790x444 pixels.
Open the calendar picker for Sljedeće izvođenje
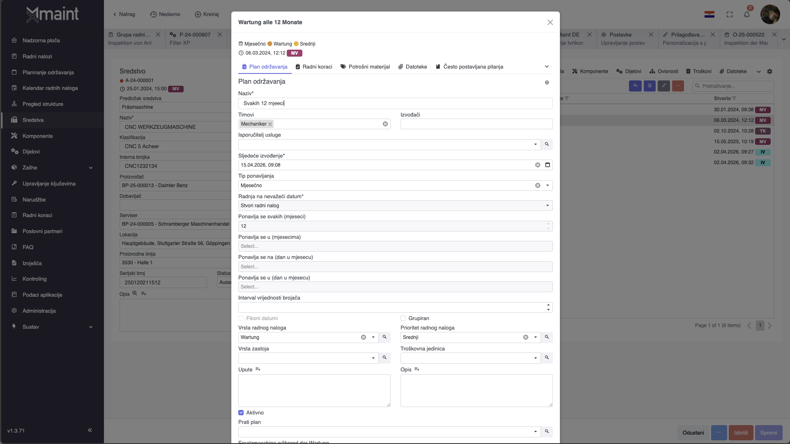click(547, 165)
